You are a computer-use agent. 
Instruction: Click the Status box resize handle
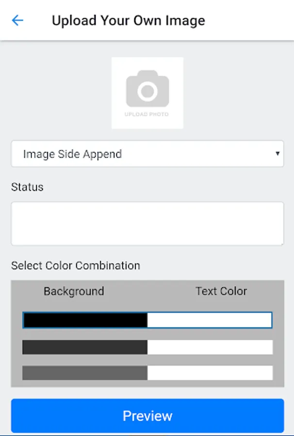(x=281, y=243)
